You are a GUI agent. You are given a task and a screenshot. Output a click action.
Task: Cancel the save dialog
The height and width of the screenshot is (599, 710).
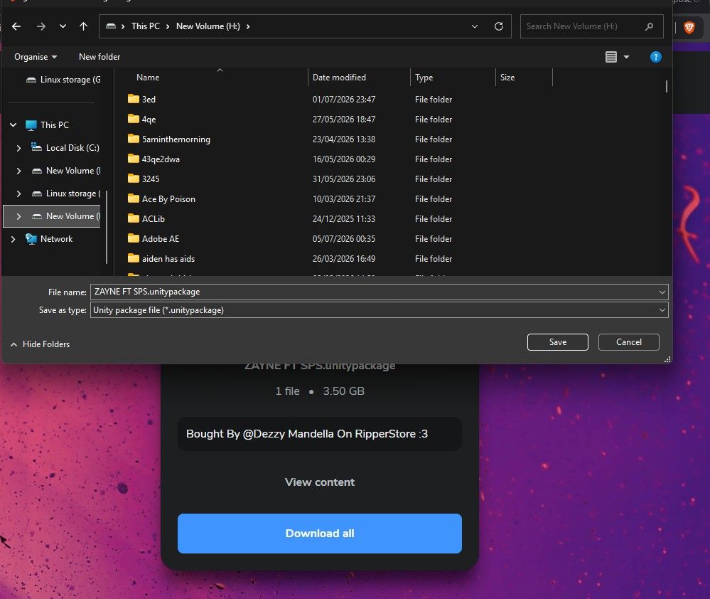click(x=628, y=342)
